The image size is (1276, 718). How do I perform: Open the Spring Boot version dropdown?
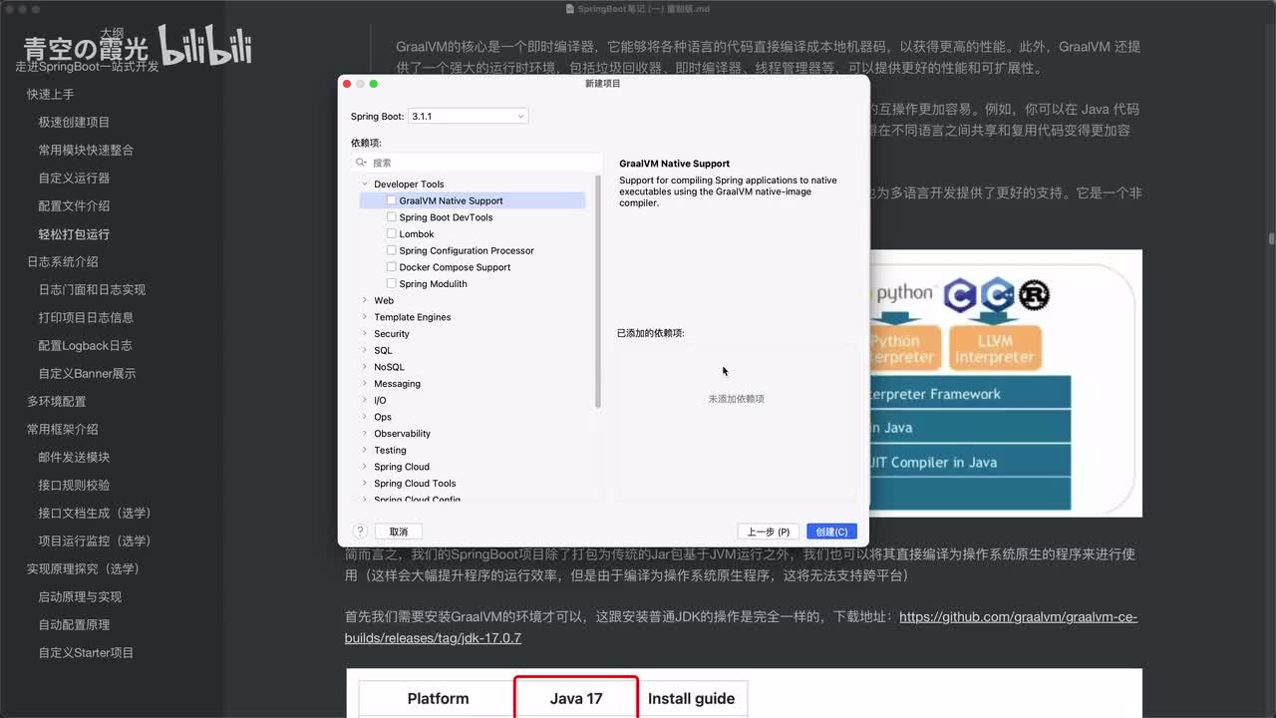(468, 117)
